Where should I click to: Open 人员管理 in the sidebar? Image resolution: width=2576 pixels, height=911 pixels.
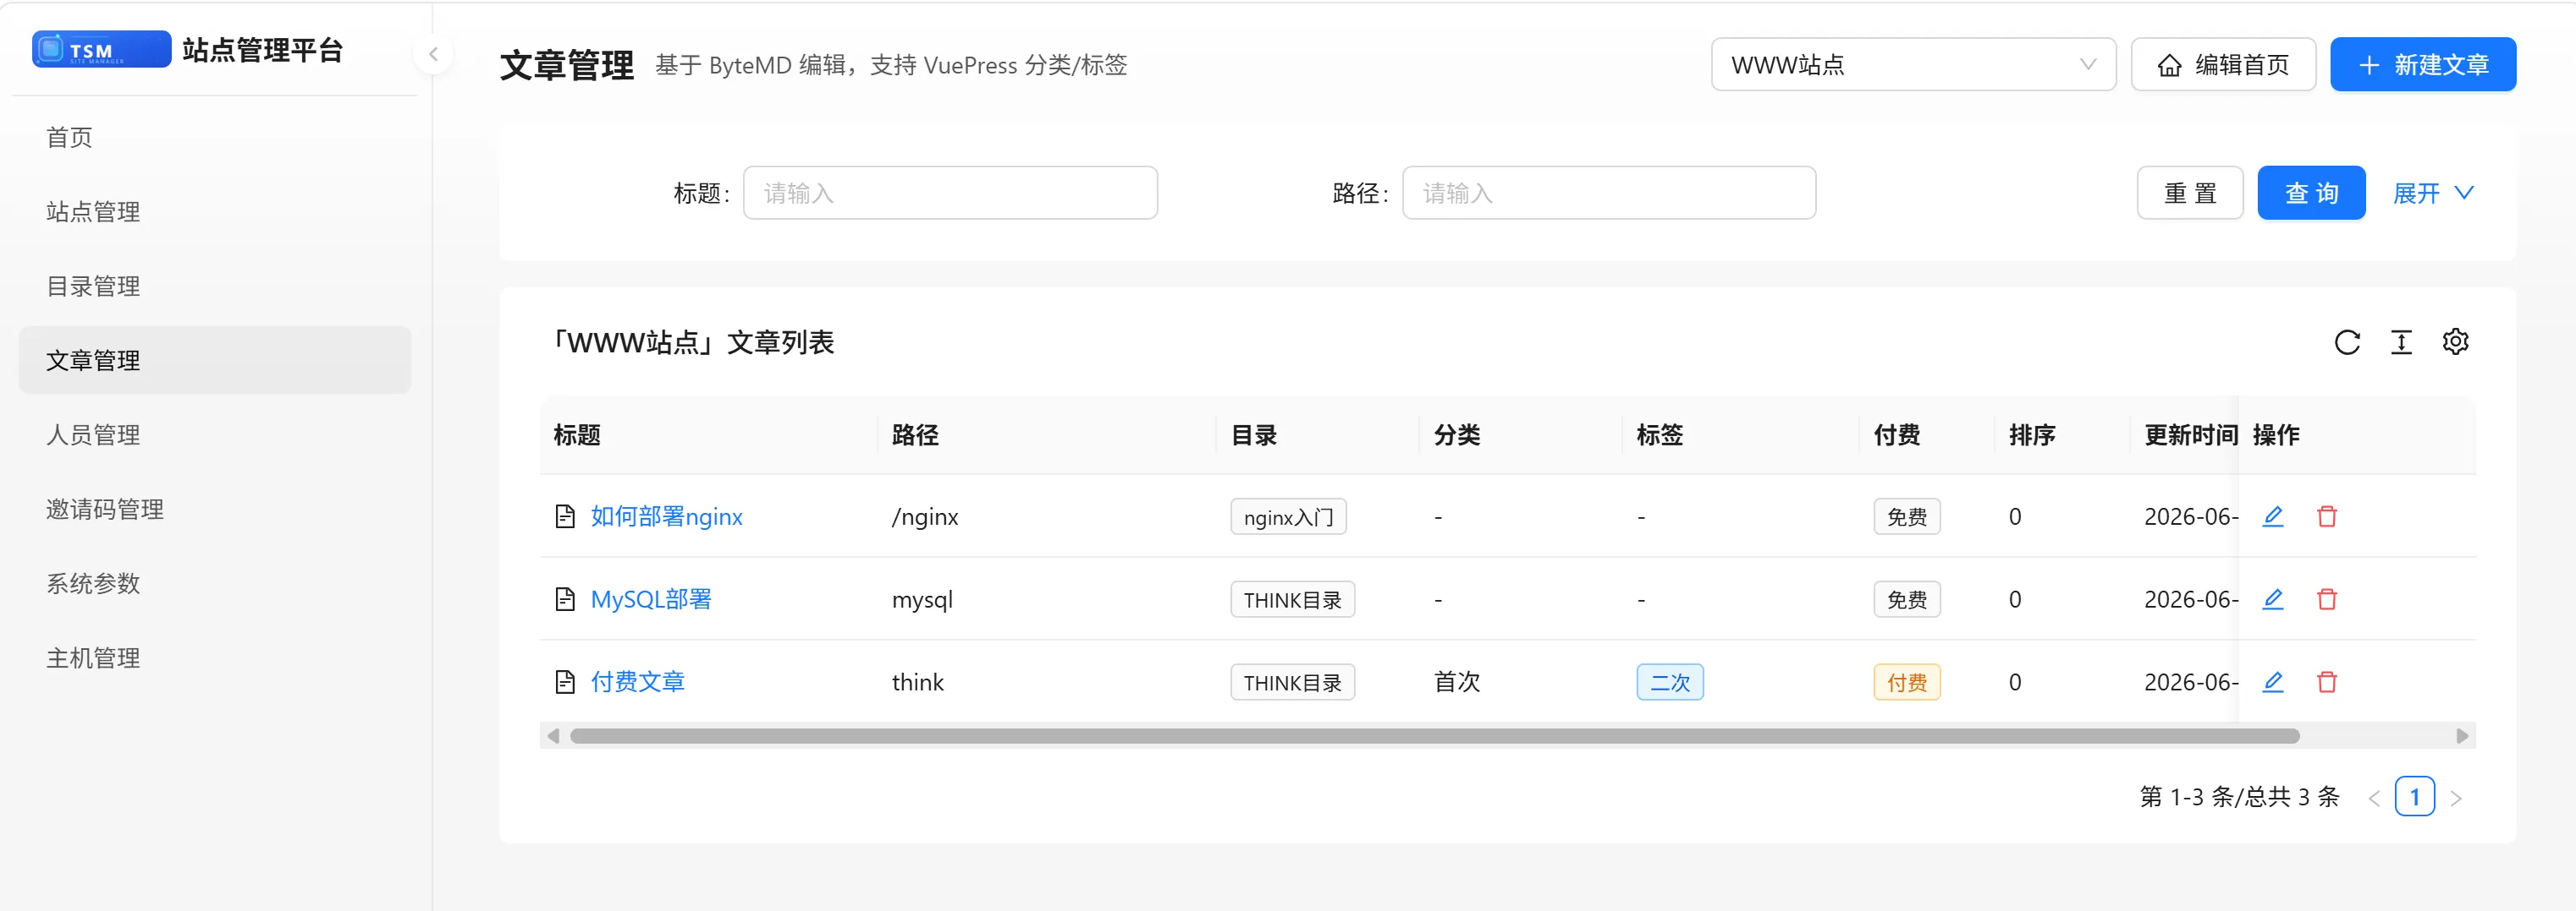tap(215, 434)
